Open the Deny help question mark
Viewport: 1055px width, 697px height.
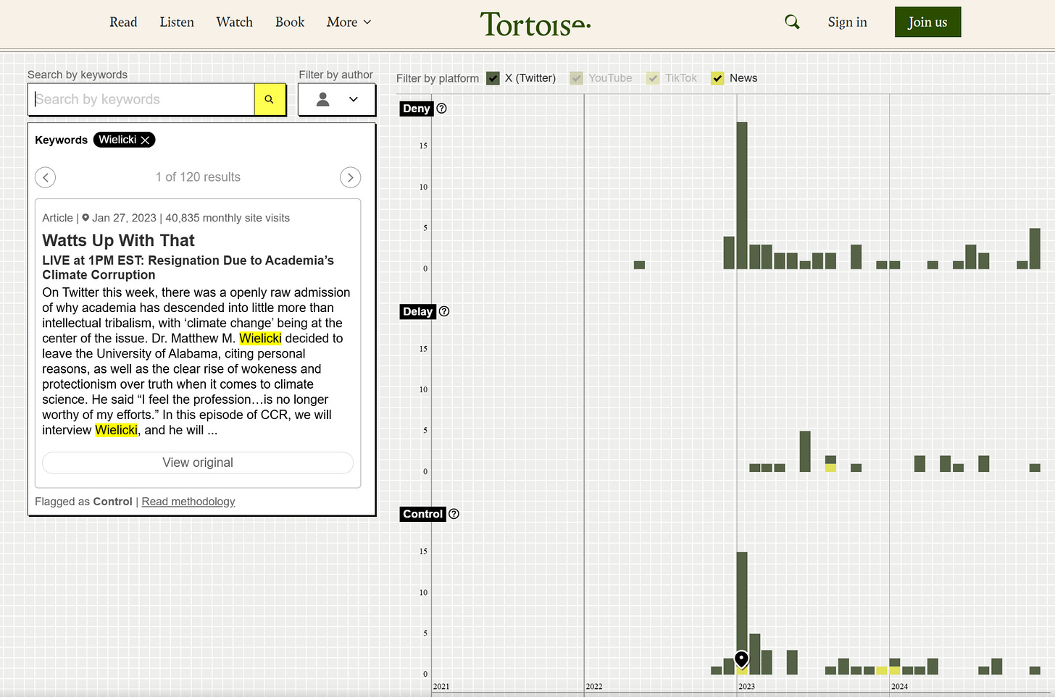tap(441, 109)
